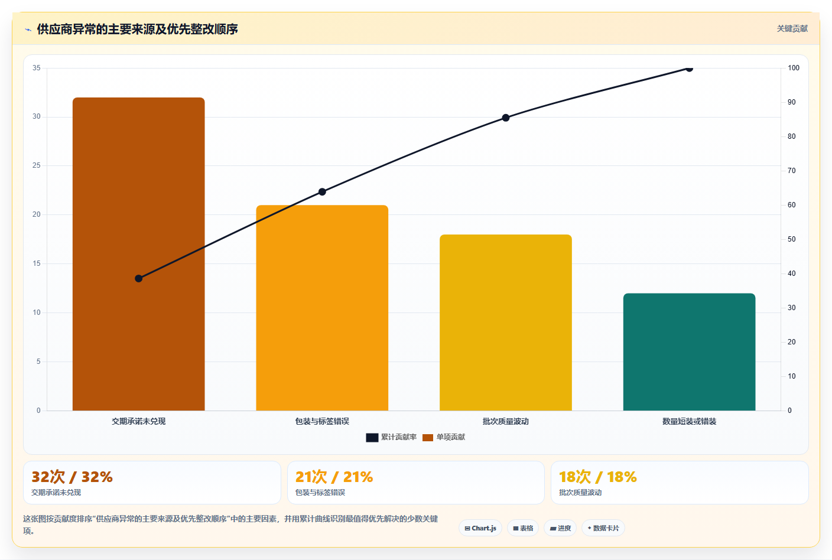Click the 交期承诺未兑现 brown bar
This screenshot has height=560, width=832.
pyautogui.click(x=139, y=254)
